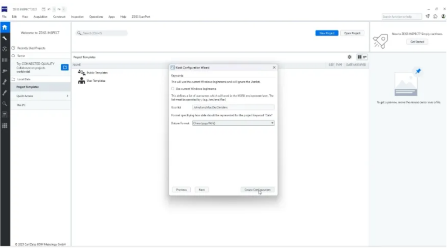The height and width of the screenshot is (248, 447).
Task: Open the grid apps icon in sidebar
Action: click(x=4, y=126)
